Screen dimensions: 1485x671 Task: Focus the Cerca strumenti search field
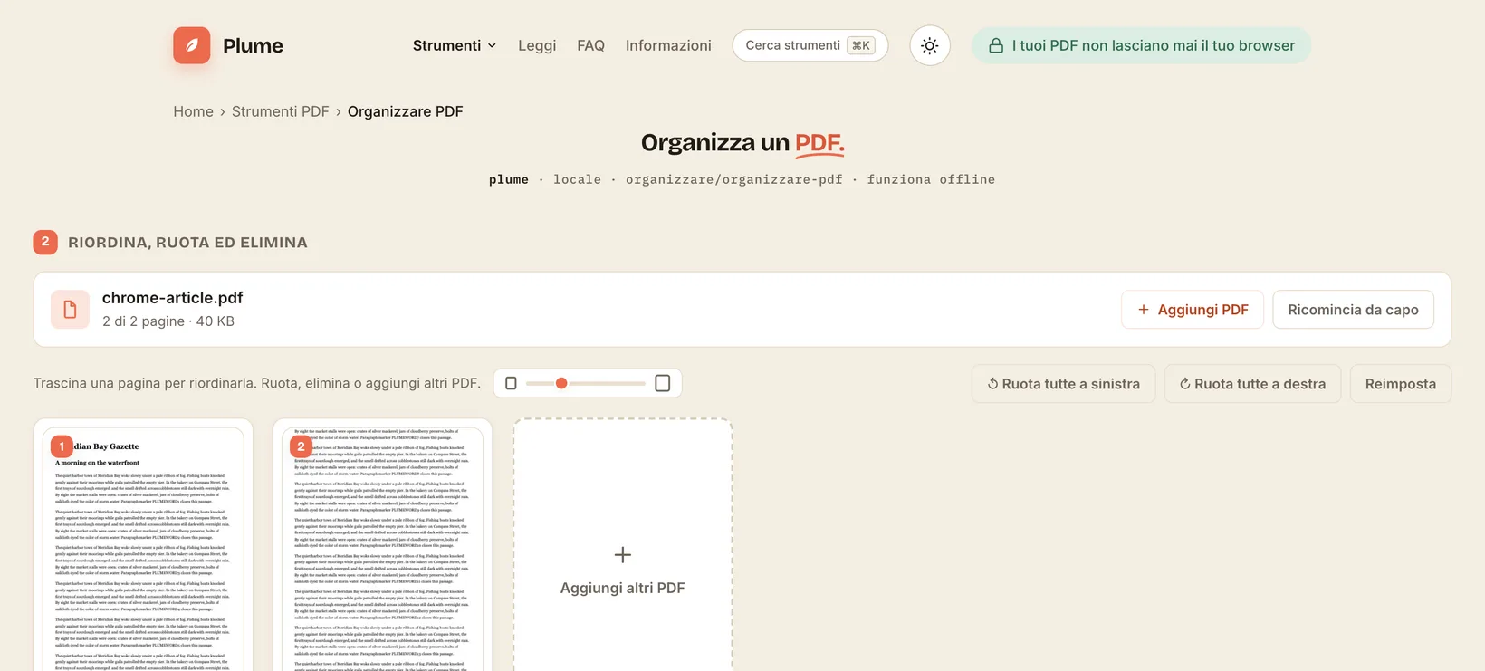(810, 45)
